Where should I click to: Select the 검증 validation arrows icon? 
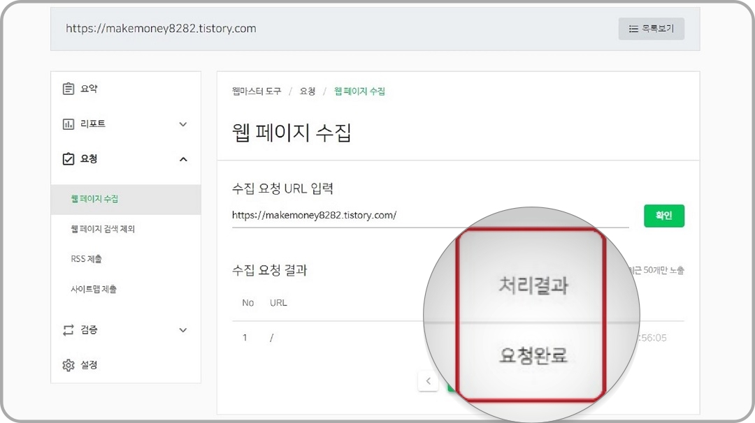coord(67,330)
